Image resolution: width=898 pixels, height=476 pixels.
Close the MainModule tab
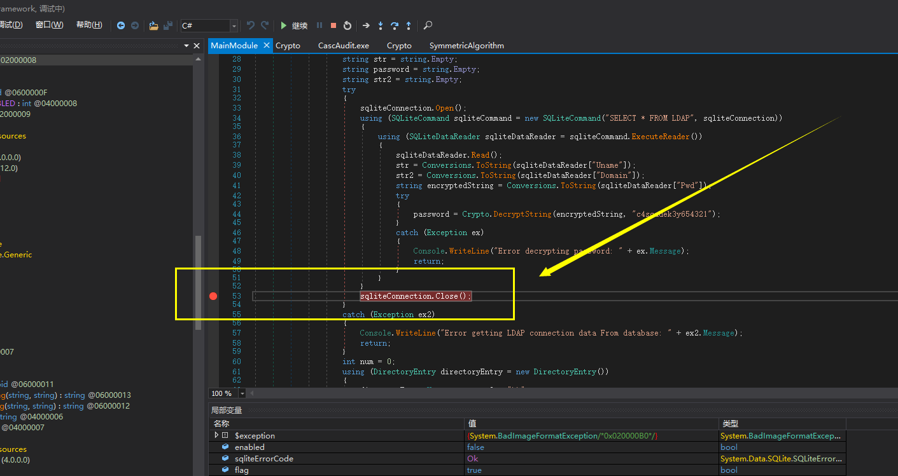[266, 45]
